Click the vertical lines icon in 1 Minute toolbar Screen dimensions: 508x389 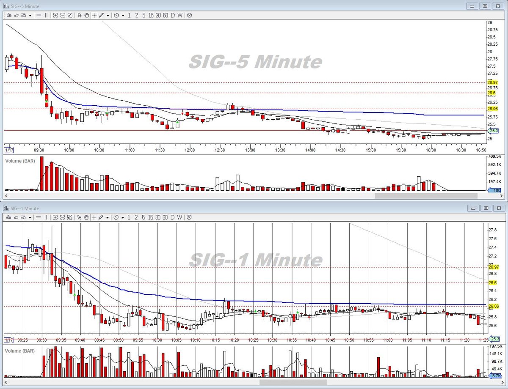pyautogui.click(x=46, y=217)
